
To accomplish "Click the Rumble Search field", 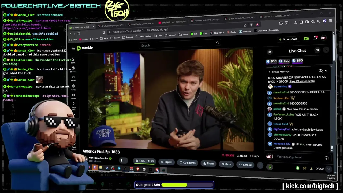I will tap(180, 44).
